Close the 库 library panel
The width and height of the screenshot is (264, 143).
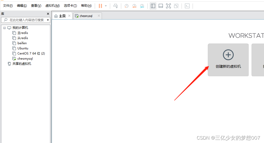pos(48,14)
